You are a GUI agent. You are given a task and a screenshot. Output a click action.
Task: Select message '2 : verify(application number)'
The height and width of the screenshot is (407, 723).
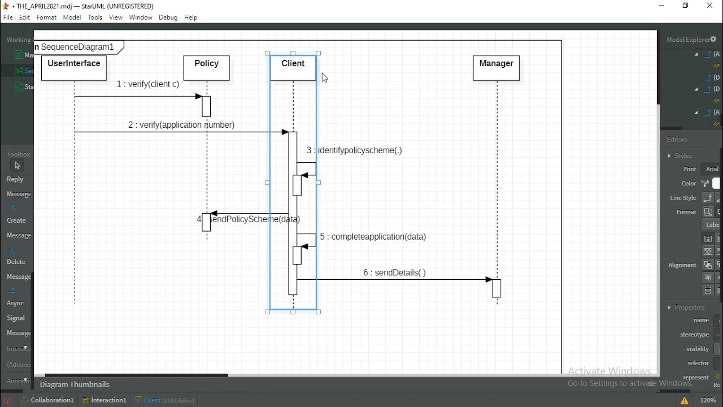point(181,125)
